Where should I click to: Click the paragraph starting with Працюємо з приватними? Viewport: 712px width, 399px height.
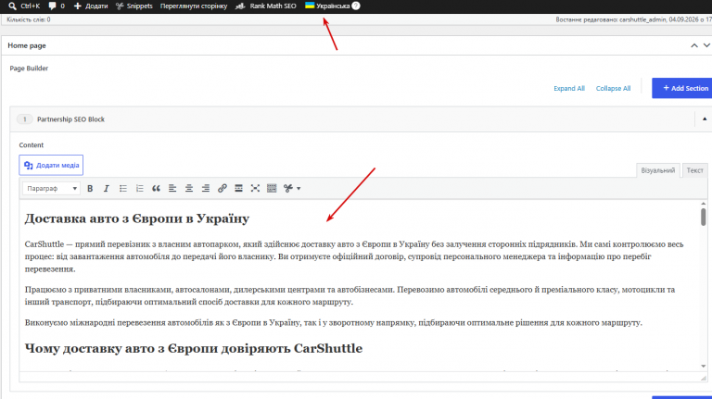coord(350,295)
